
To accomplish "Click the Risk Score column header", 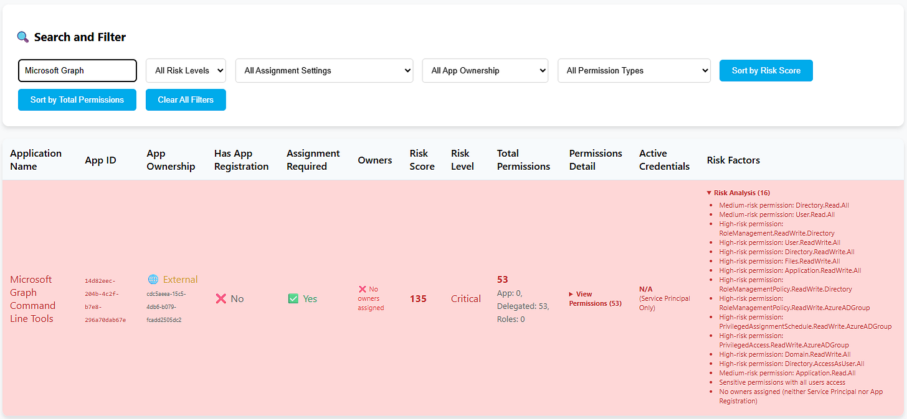I will click(x=422, y=160).
